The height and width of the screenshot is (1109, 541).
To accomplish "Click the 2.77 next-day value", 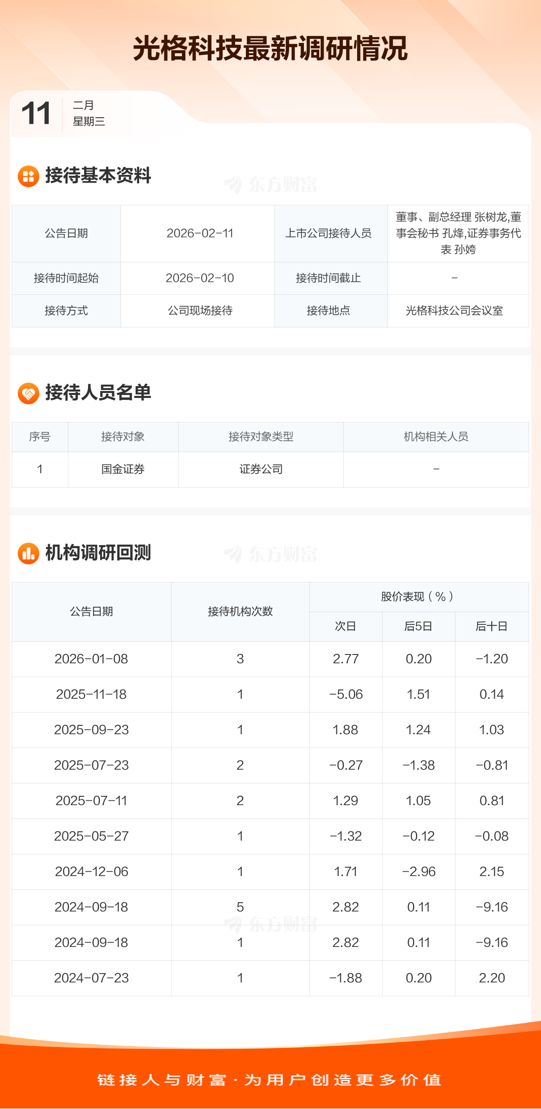I will (x=346, y=659).
